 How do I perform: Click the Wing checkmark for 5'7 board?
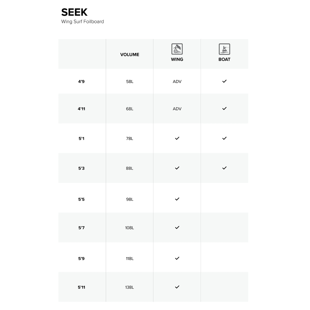click(177, 228)
